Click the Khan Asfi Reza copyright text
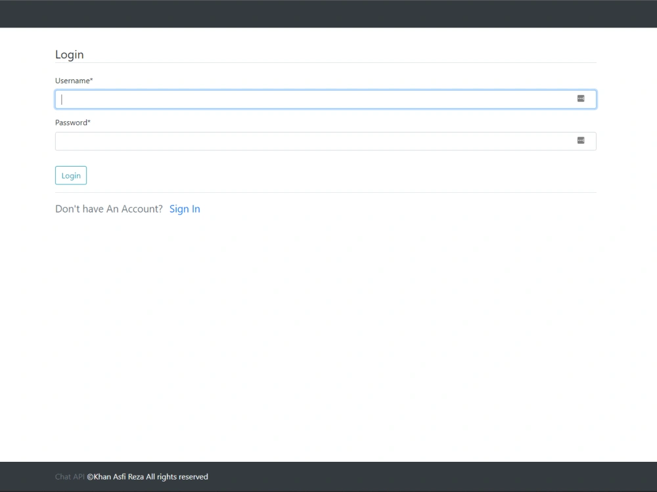 coord(147,476)
